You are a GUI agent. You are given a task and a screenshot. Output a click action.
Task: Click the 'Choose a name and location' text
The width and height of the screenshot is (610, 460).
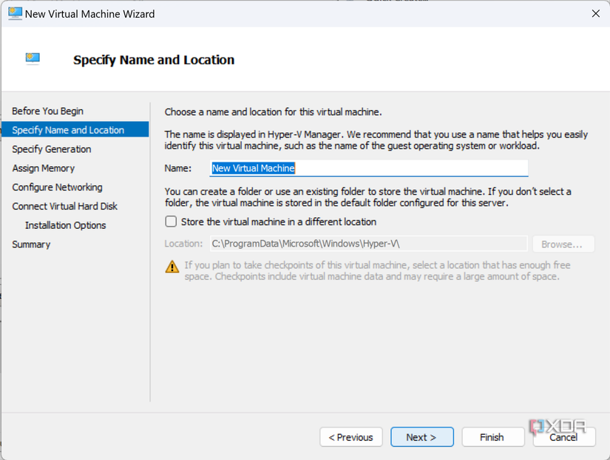click(273, 112)
